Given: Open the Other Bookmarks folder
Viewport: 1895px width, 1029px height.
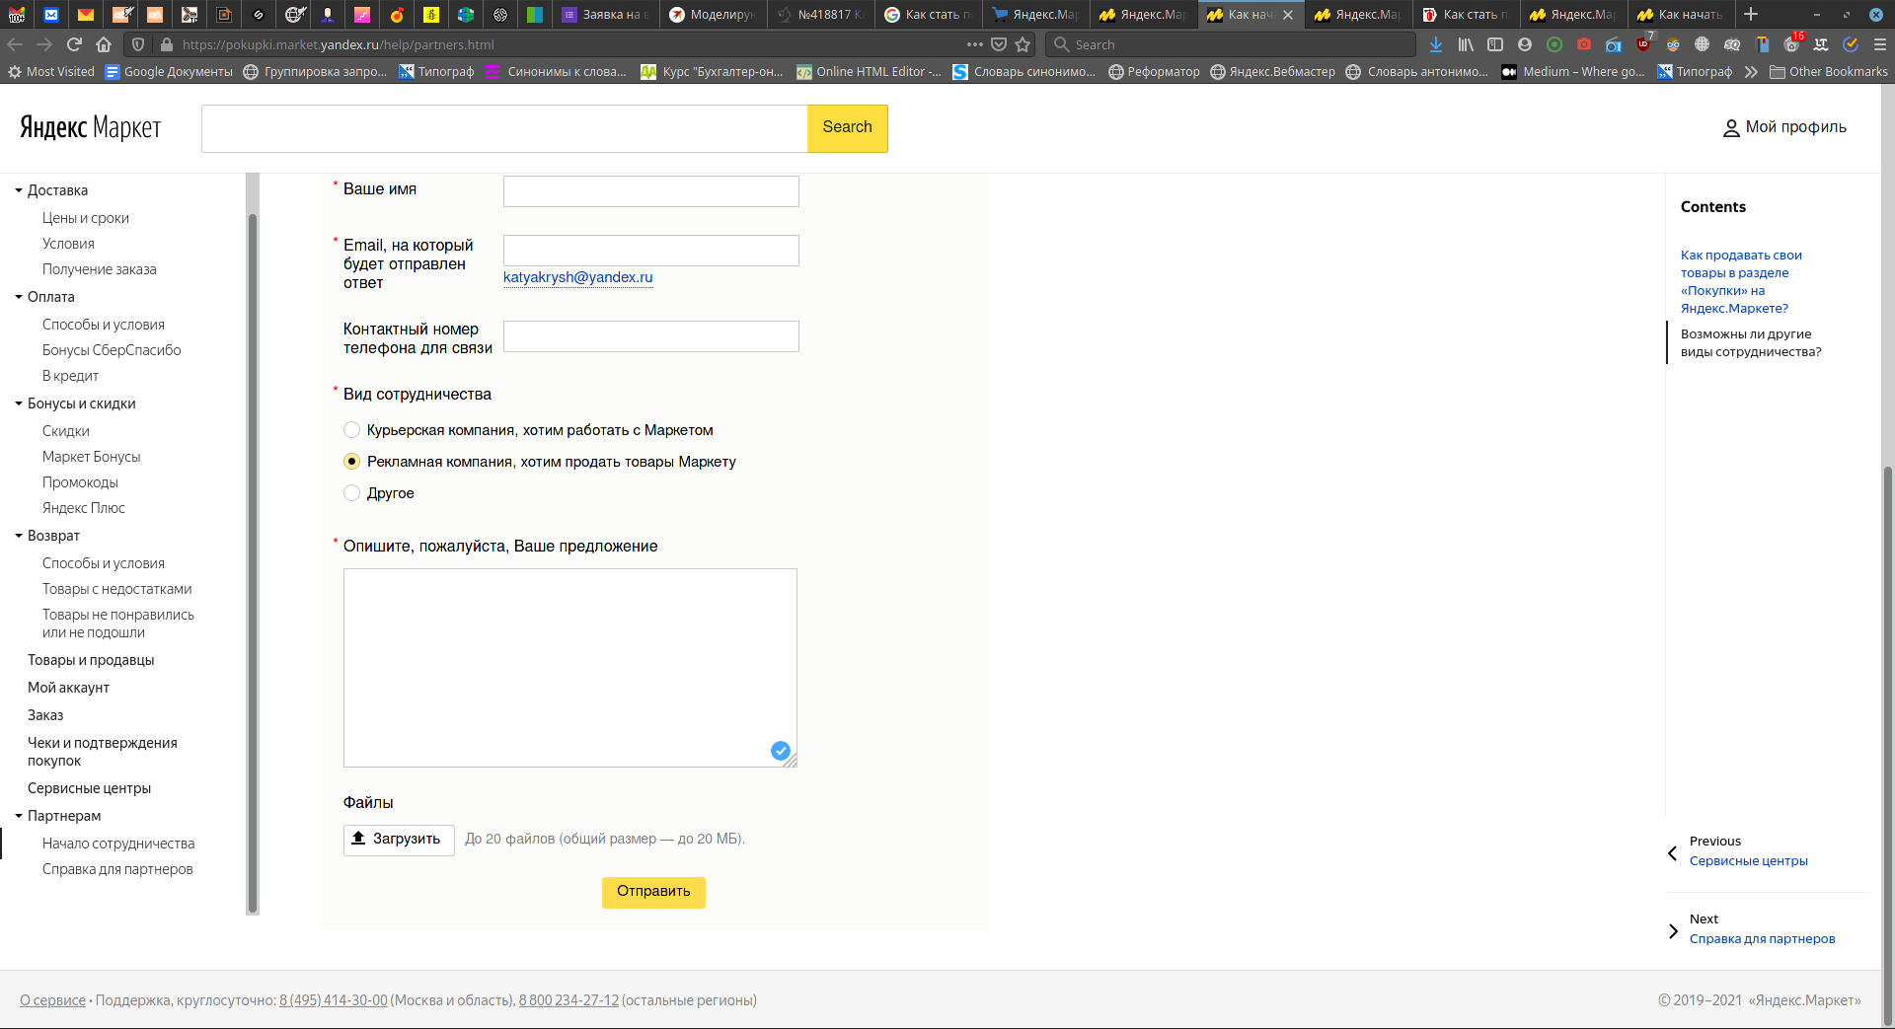Looking at the screenshot, I should (1828, 72).
